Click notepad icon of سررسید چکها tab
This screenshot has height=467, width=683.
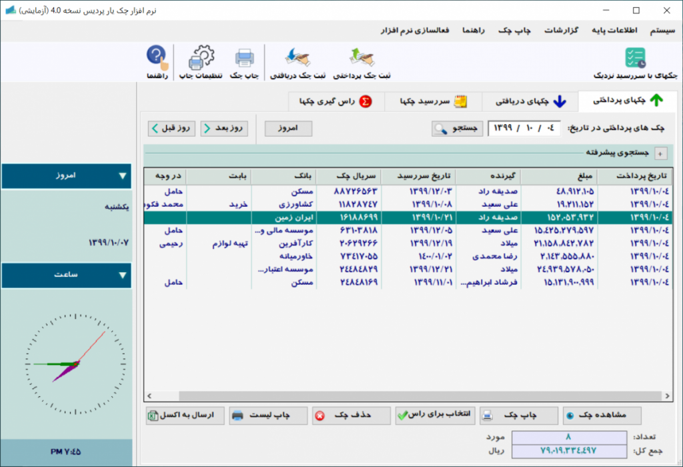point(460,101)
